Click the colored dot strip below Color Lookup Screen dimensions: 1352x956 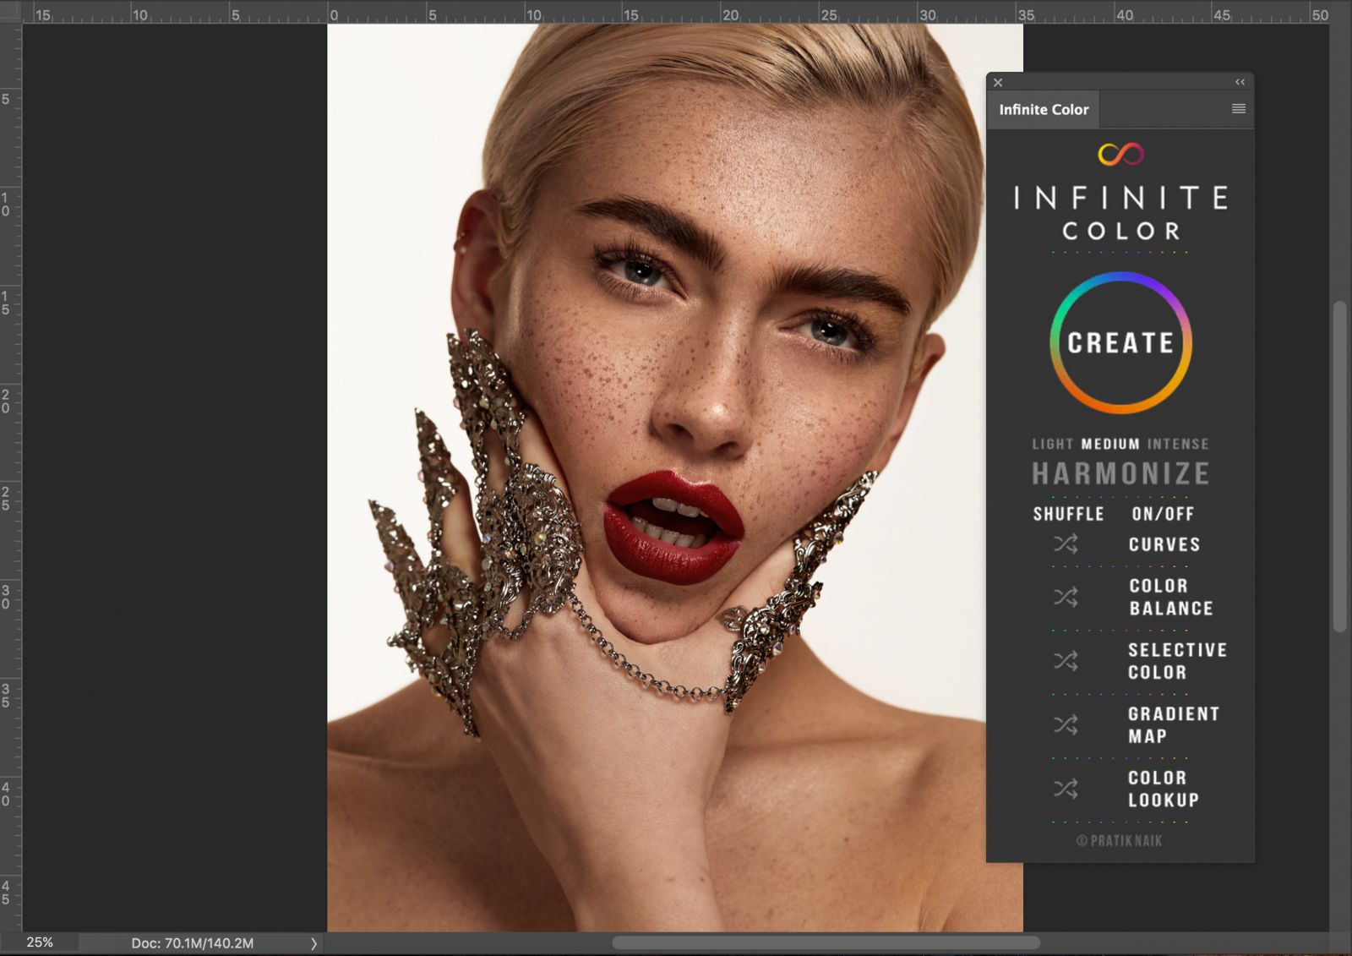[1120, 819]
